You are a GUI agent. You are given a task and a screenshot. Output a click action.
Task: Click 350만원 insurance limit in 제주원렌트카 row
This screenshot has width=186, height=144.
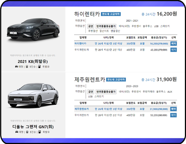[131, 109]
